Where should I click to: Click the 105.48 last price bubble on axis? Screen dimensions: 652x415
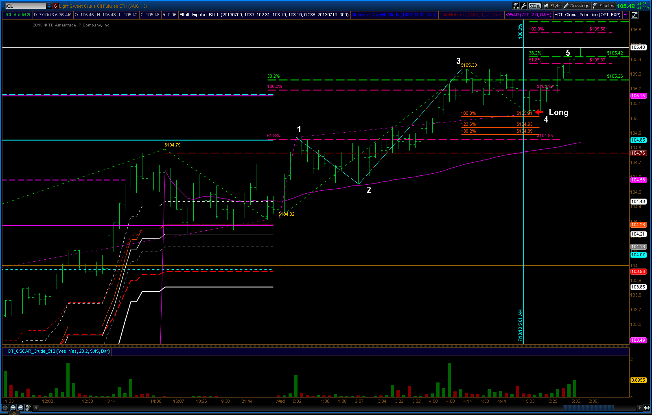coord(638,47)
